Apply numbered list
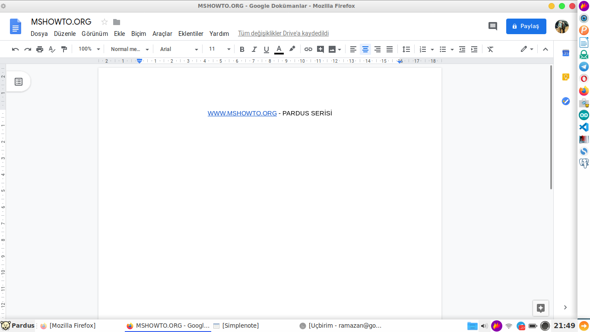This screenshot has width=590, height=332. (423, 49)
